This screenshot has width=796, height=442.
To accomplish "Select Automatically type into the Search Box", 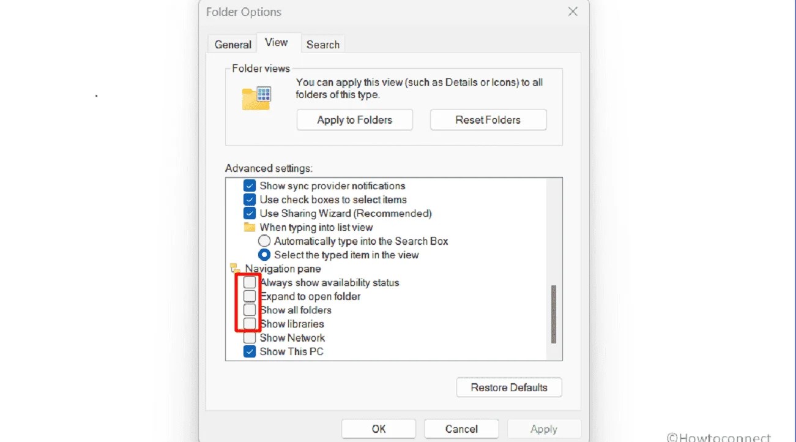I will 264,241.
